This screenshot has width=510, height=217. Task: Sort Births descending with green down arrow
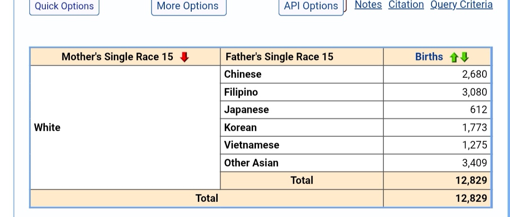click(464, 57)
